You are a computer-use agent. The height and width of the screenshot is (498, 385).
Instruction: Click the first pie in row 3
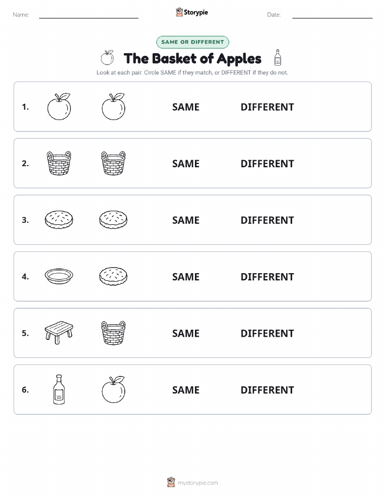(x=59, y=219)
